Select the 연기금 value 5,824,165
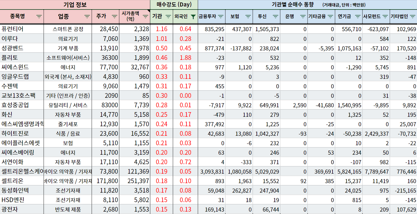 tap(349, 171)
